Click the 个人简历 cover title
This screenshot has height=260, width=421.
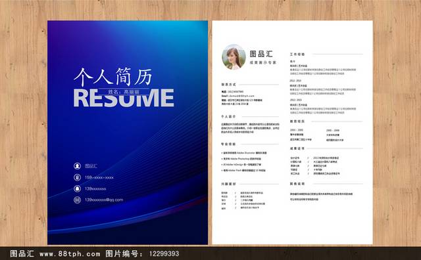(x=112, y=77)
